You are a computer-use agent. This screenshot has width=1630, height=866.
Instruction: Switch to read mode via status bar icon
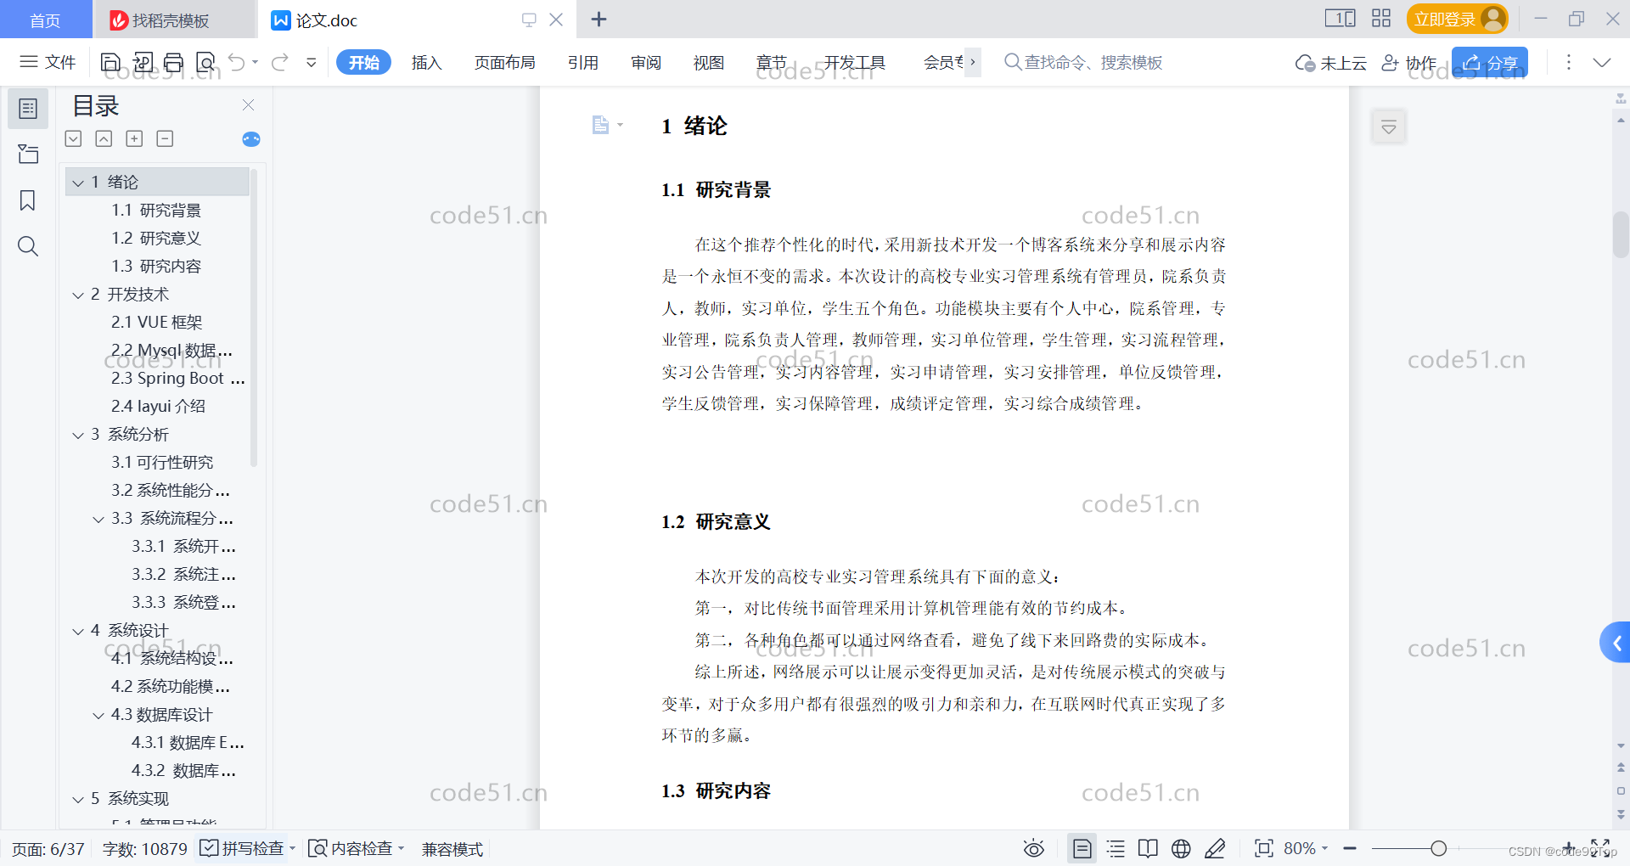point(1147,848)
